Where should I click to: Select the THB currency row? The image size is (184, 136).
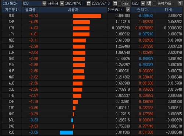[x=92, y=95]
